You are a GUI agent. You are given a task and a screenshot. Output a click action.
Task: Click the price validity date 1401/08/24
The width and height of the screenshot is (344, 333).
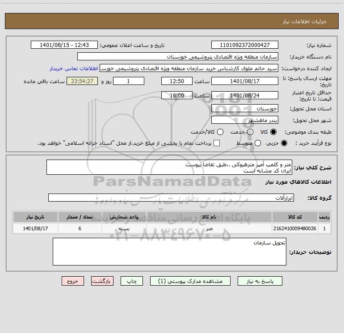(245, 95)
